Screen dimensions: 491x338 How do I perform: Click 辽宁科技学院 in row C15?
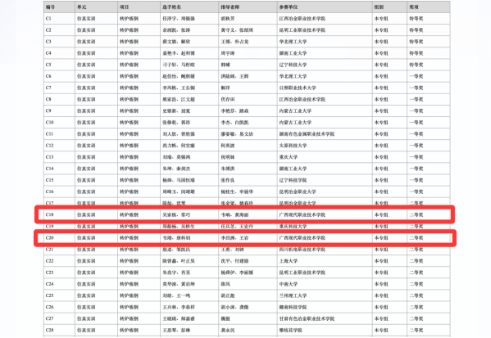click(293, 180)
